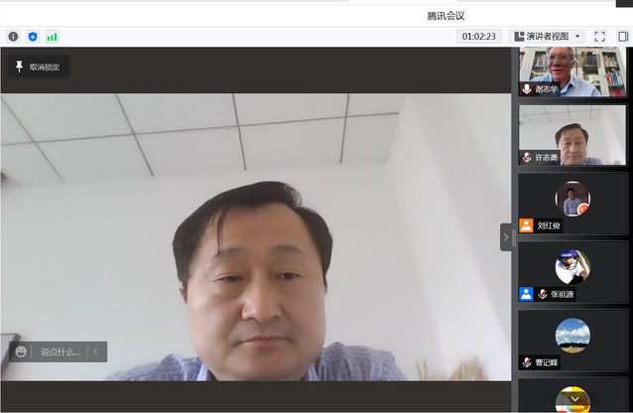
Task: Click 谢志华's microphone status icon
Action: coord(527,89)
